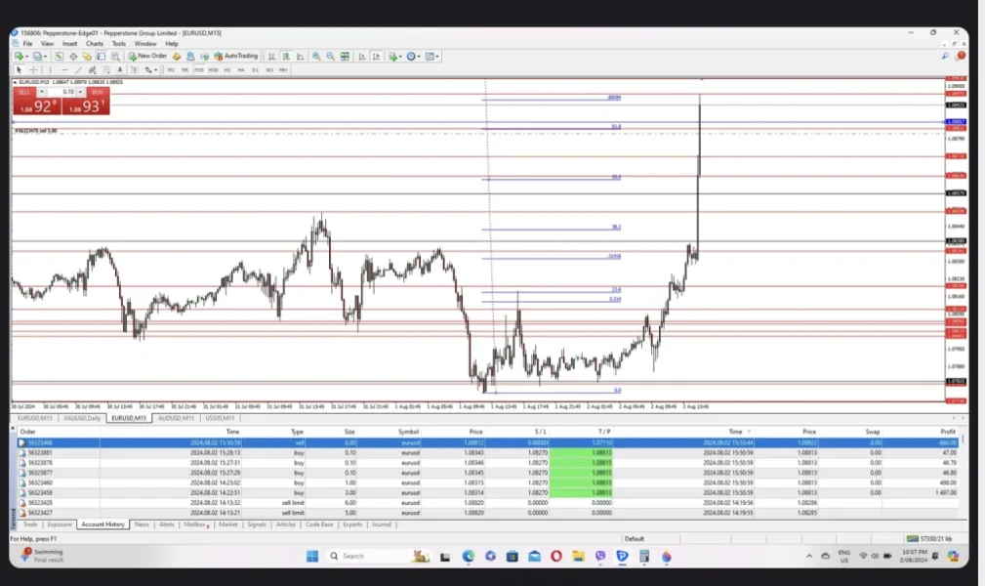Expand the profiles dropdown in toolbar
Image resolution: width=985 pixels, height=586 pixels.
pos(45,57)
